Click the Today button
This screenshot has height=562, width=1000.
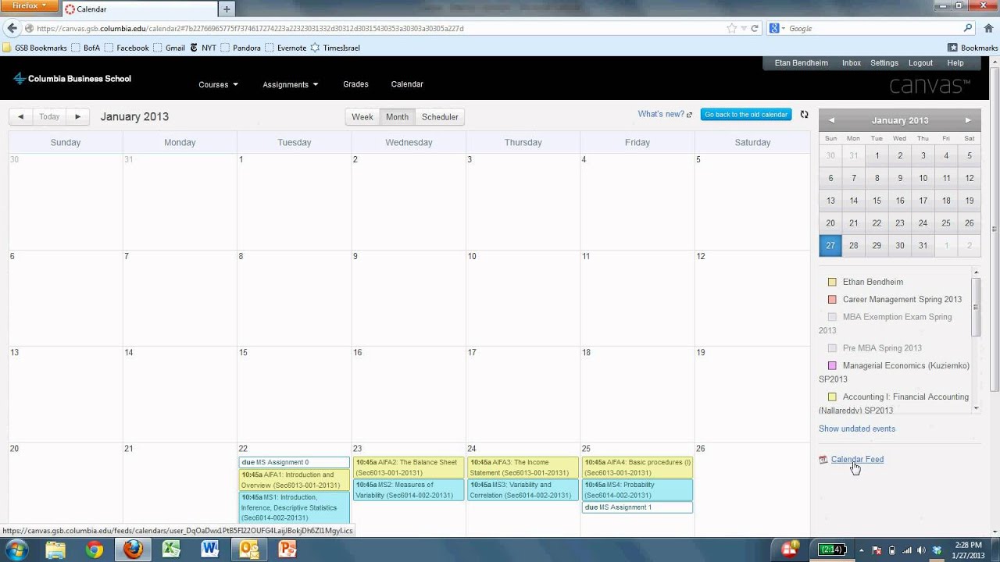pos(49,116)
